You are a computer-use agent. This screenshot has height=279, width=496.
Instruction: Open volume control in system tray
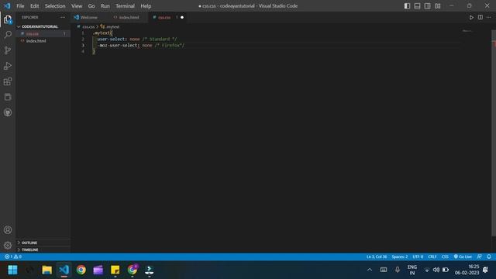coord(436,270)
